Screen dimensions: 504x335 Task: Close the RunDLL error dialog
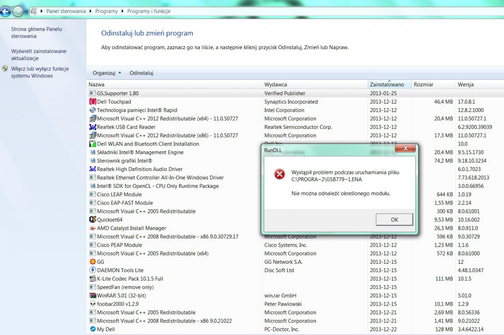pyautogui.click(x=406, y=148)
